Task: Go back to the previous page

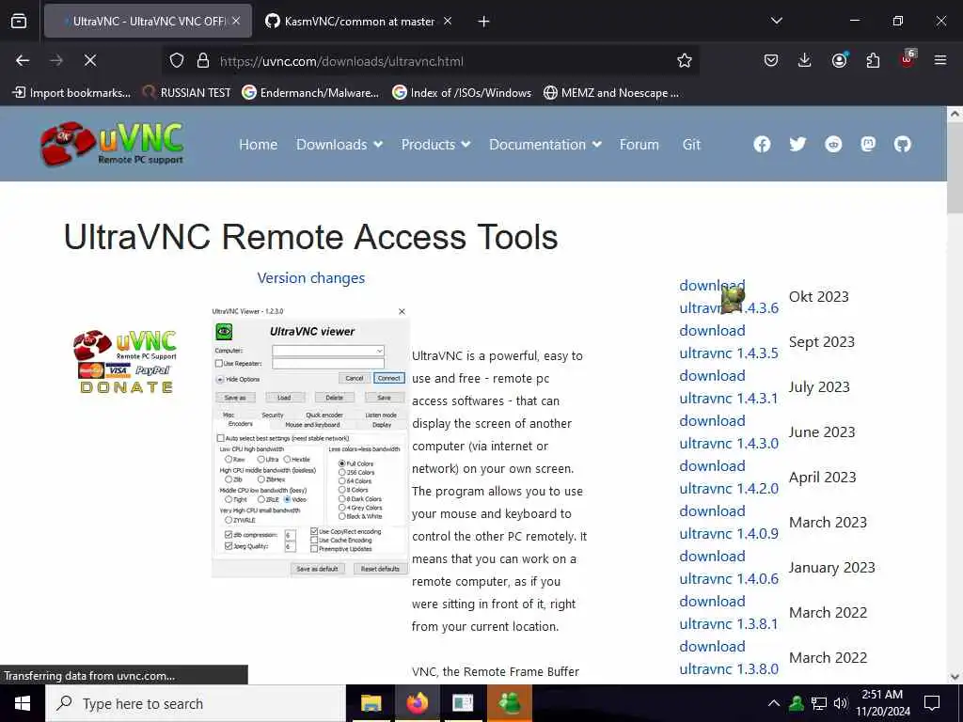Action: click(23, 60)
